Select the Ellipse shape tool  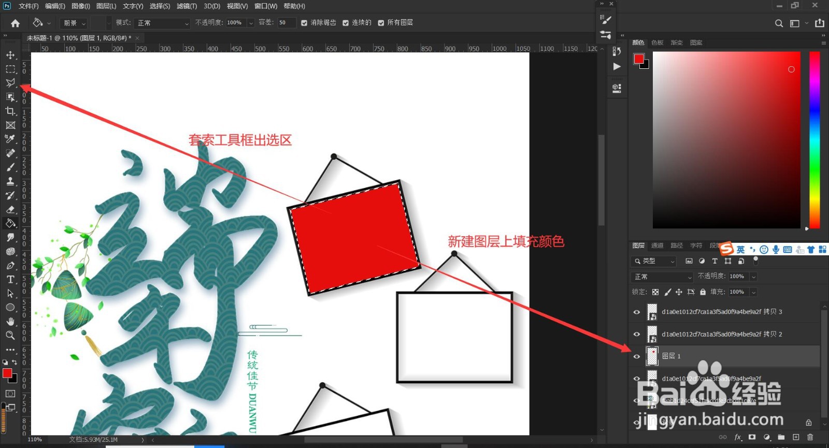click(x=10, y=307)
